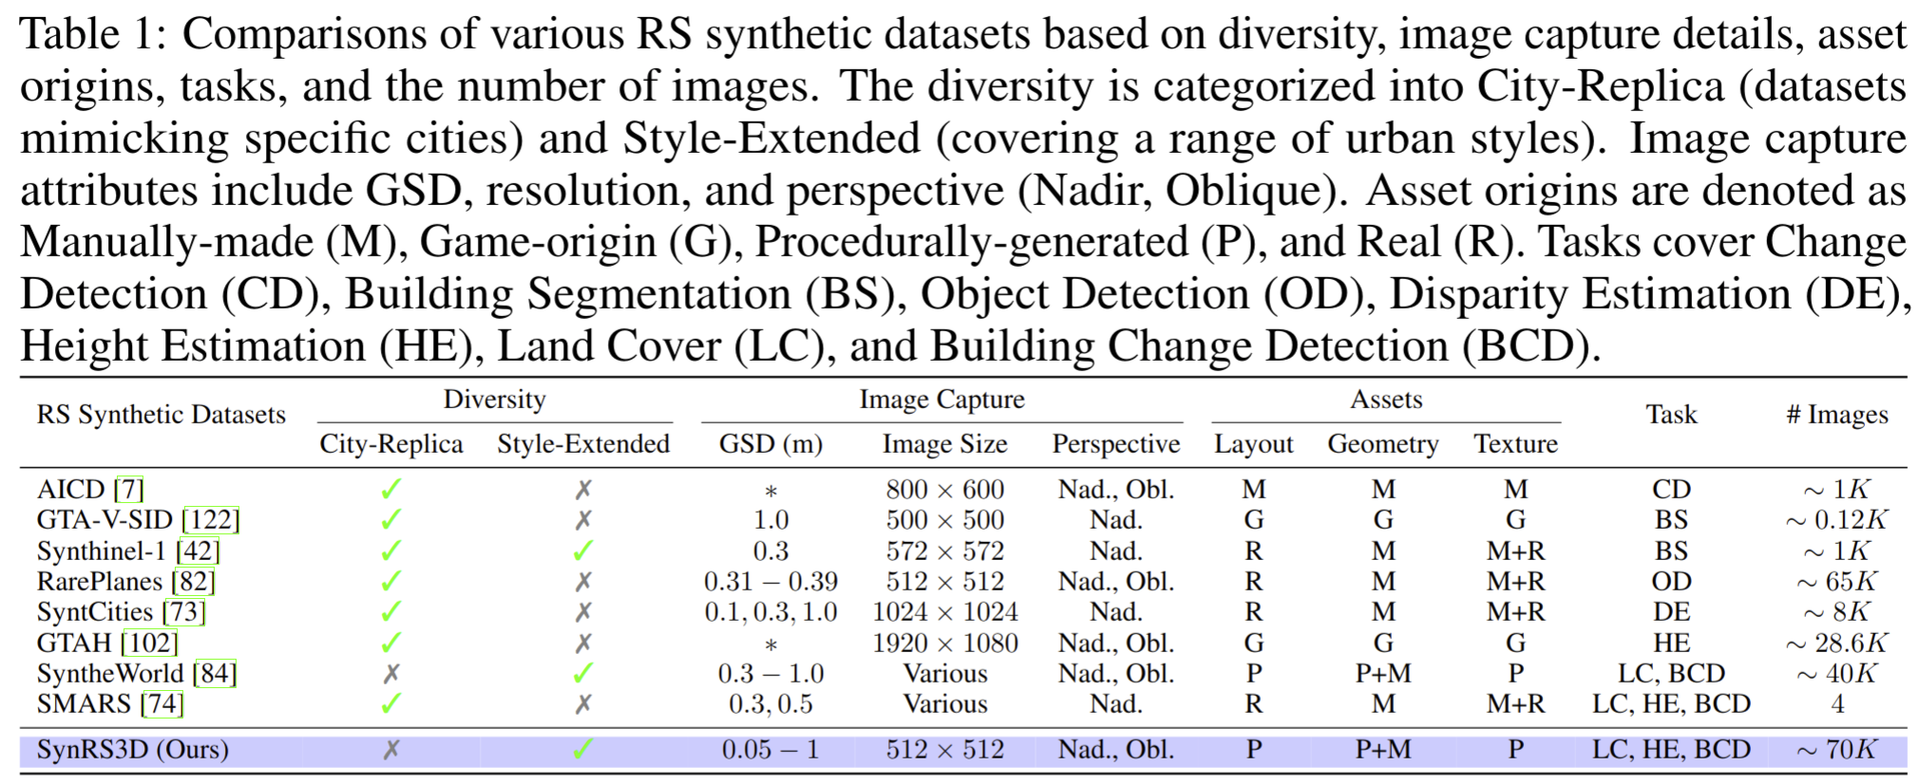This screenshot has width=1919, height=784.
Task: Click the '0.05 − 1' GSD cell
Action: 770,750
